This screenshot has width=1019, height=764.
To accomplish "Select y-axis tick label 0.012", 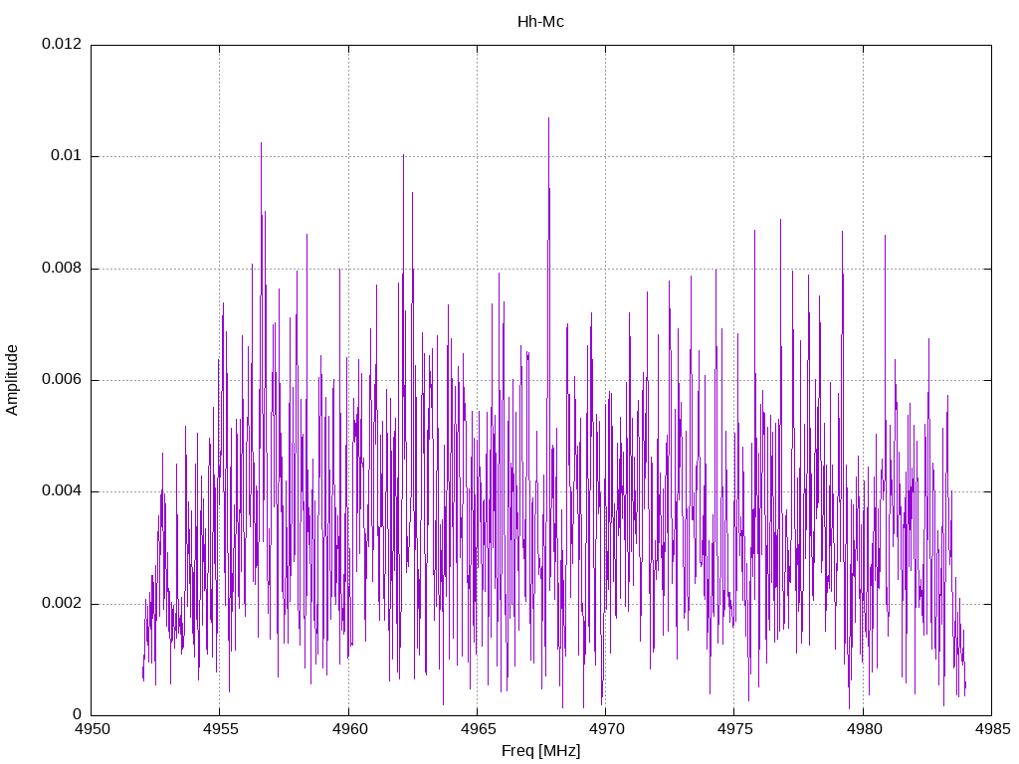I will pyautogui.click(x=62, y=44).
